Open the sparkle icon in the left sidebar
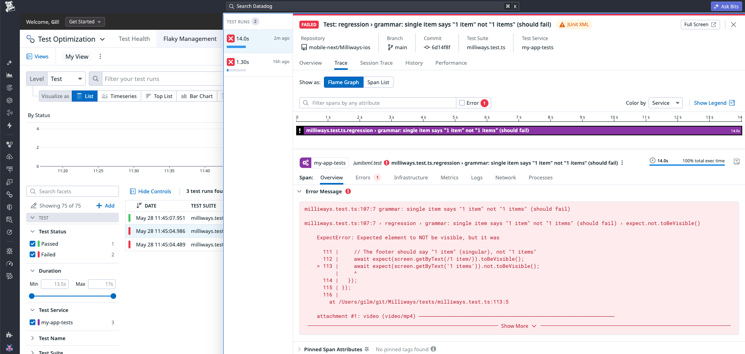Screen dimensions: 745x354 (x=10, y=63)
